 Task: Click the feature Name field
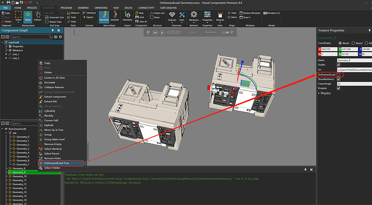coord(354,60)
